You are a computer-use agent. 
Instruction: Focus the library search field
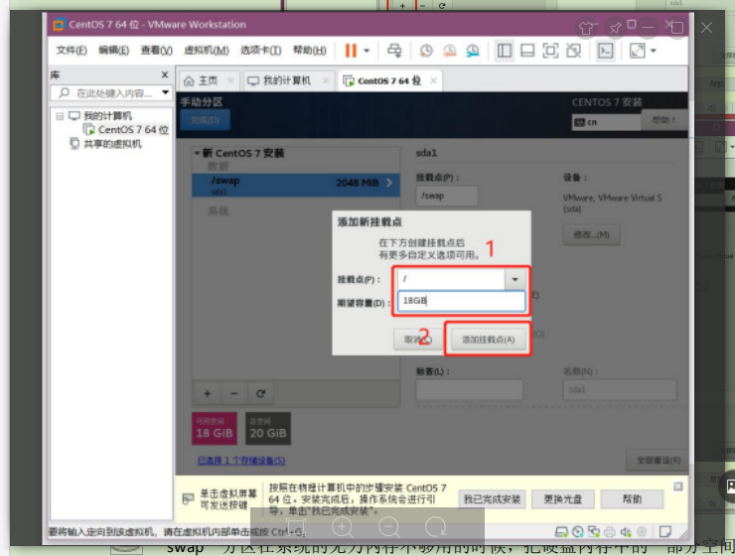[109, 93]
